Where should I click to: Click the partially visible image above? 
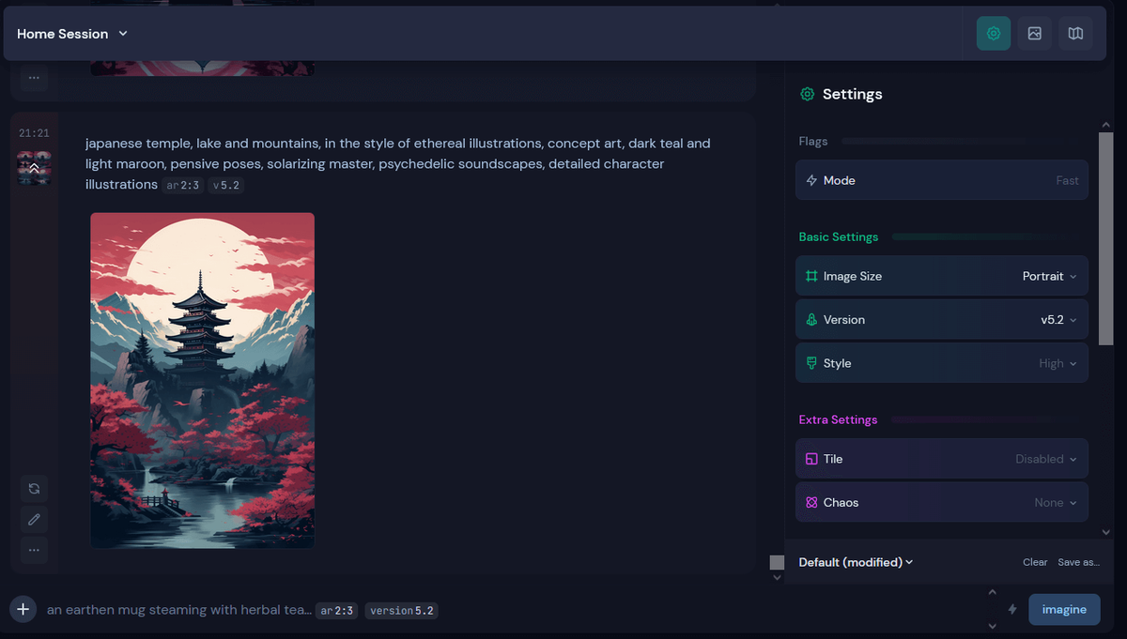(x=203, y=68)
